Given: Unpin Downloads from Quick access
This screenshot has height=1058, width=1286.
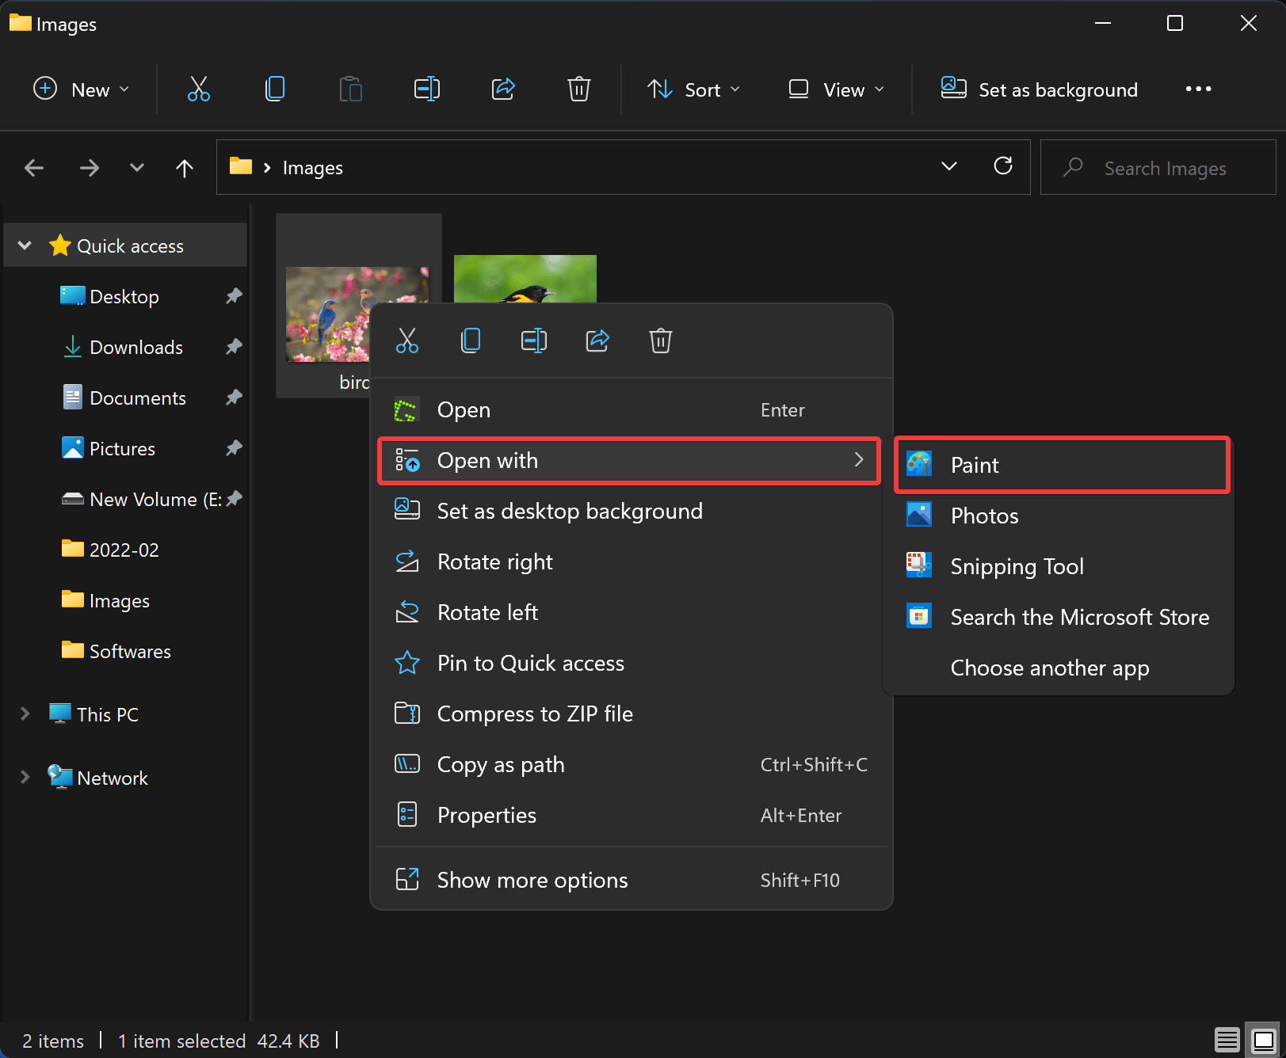Looking at the screenshot, I should tap(233, 347).
